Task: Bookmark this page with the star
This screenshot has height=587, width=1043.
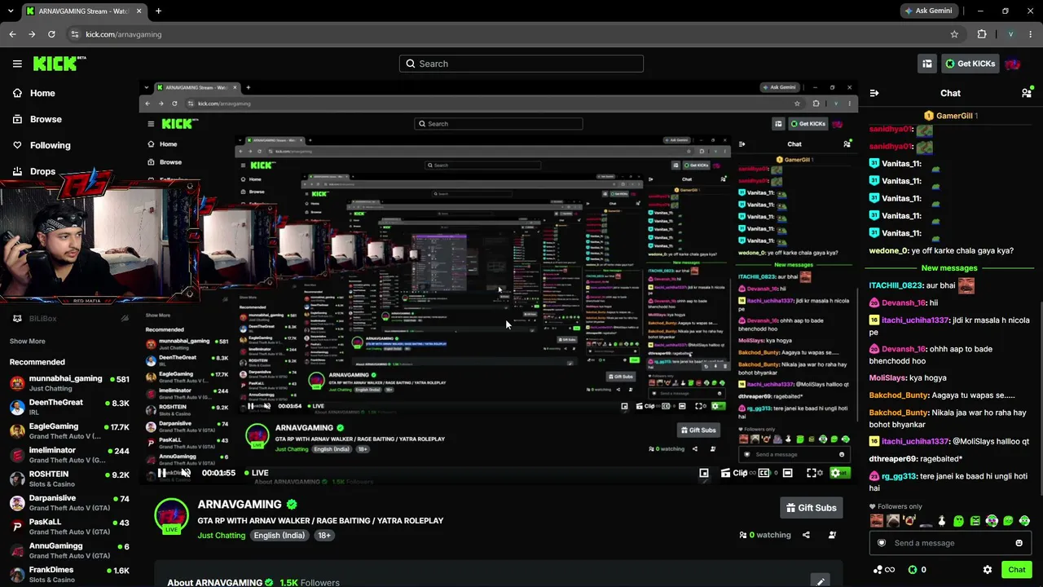Action: click(954, 34)
